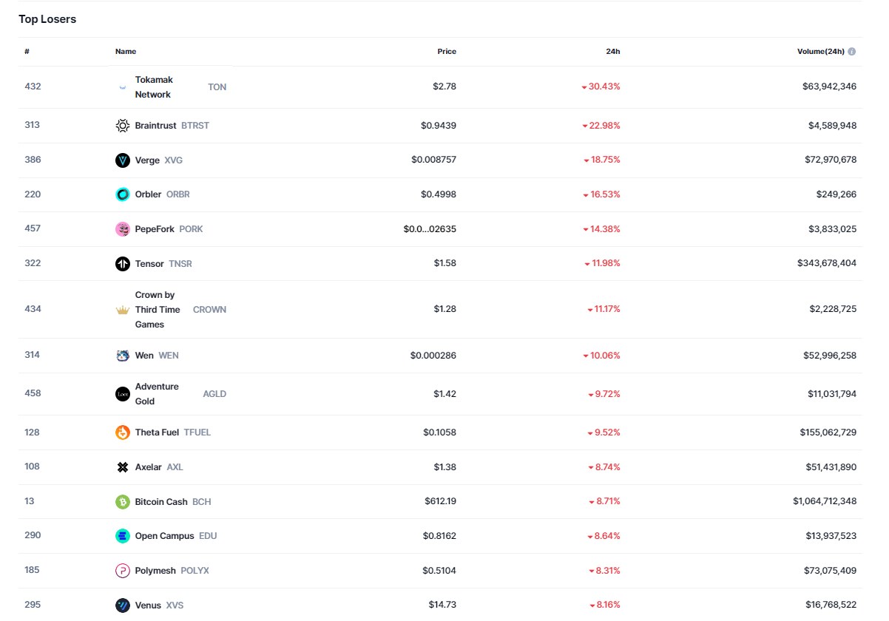Sort by rank number column header
Image resolution: width=889 pixels, height=621 pixels.
click(x=27, y=52)
